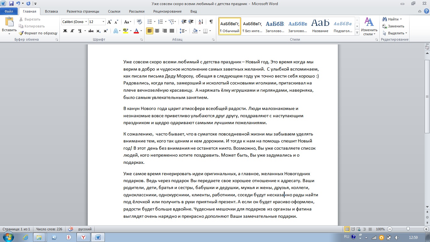The height and width of the screenshot is (242, 430).
Task: Switch to the Рецензирование tab
Action: click(x=167, y=11)
